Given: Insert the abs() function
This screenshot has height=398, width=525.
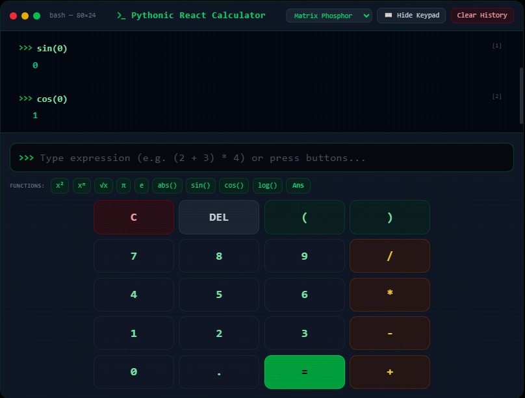Looking at the screenshot, I should [167, 186].
